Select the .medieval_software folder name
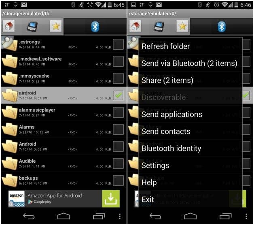254x225 pixels. (x=40, y=59)
